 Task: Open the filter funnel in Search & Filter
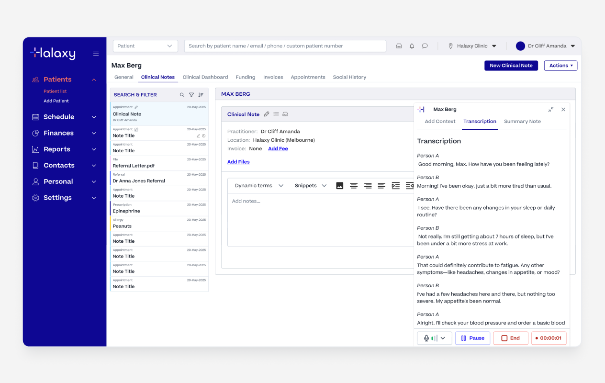pos(191,95)
